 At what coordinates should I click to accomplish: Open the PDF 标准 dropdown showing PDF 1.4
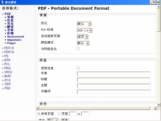point(85,30)
